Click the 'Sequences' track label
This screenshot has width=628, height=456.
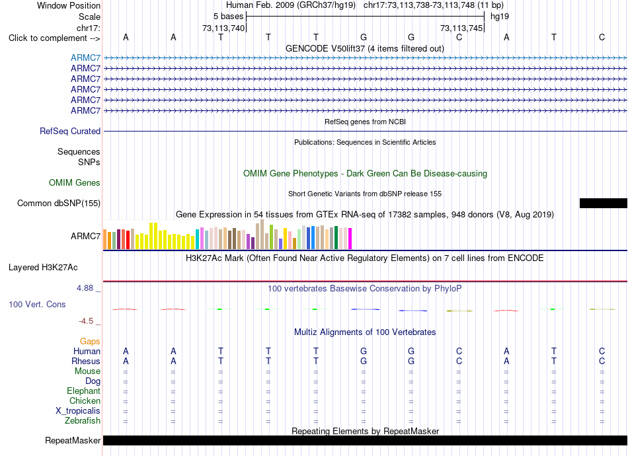(79, 152)
